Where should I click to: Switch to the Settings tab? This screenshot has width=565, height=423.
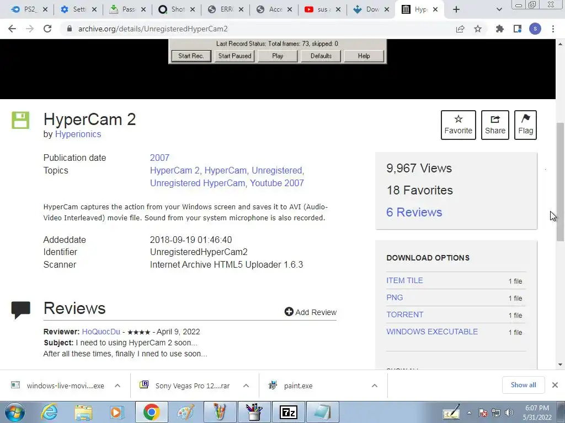78,9
